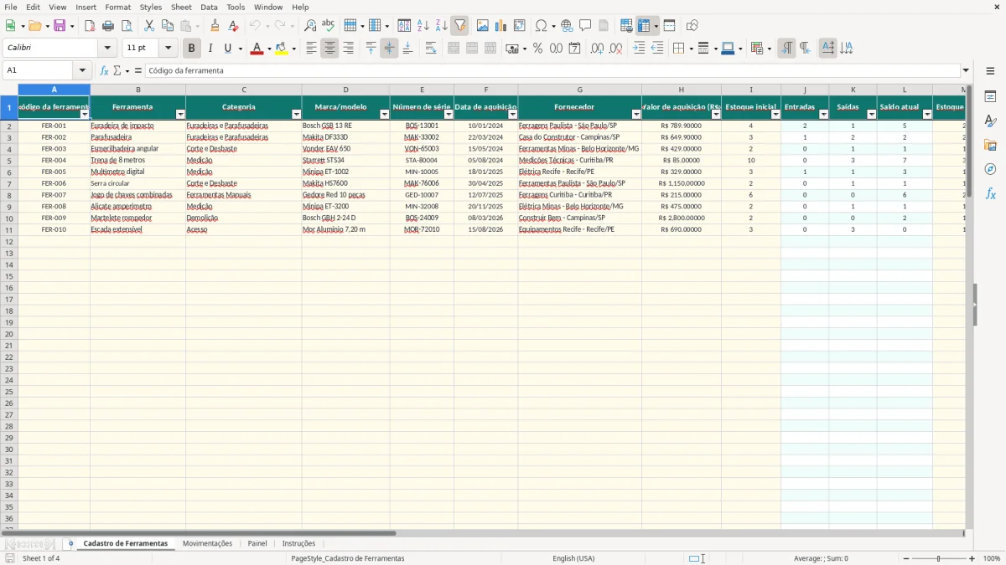Apply the red font color swatch button
1006x565 pixels.
click(x=257, y=49)
